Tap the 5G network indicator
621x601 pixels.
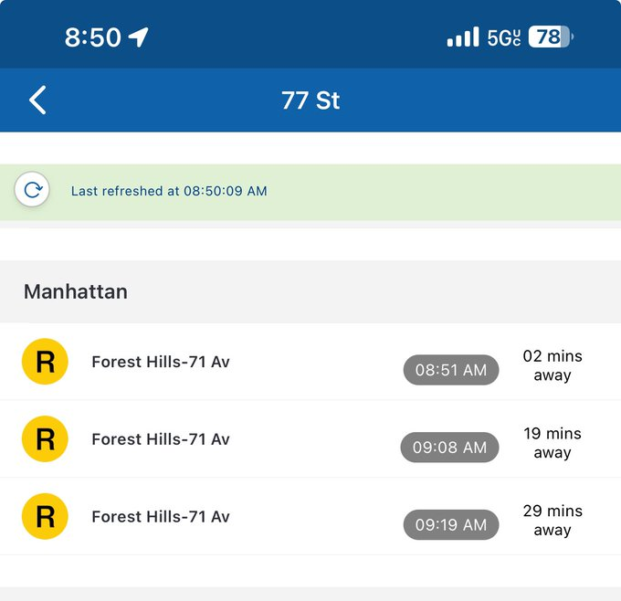(504, 37)
